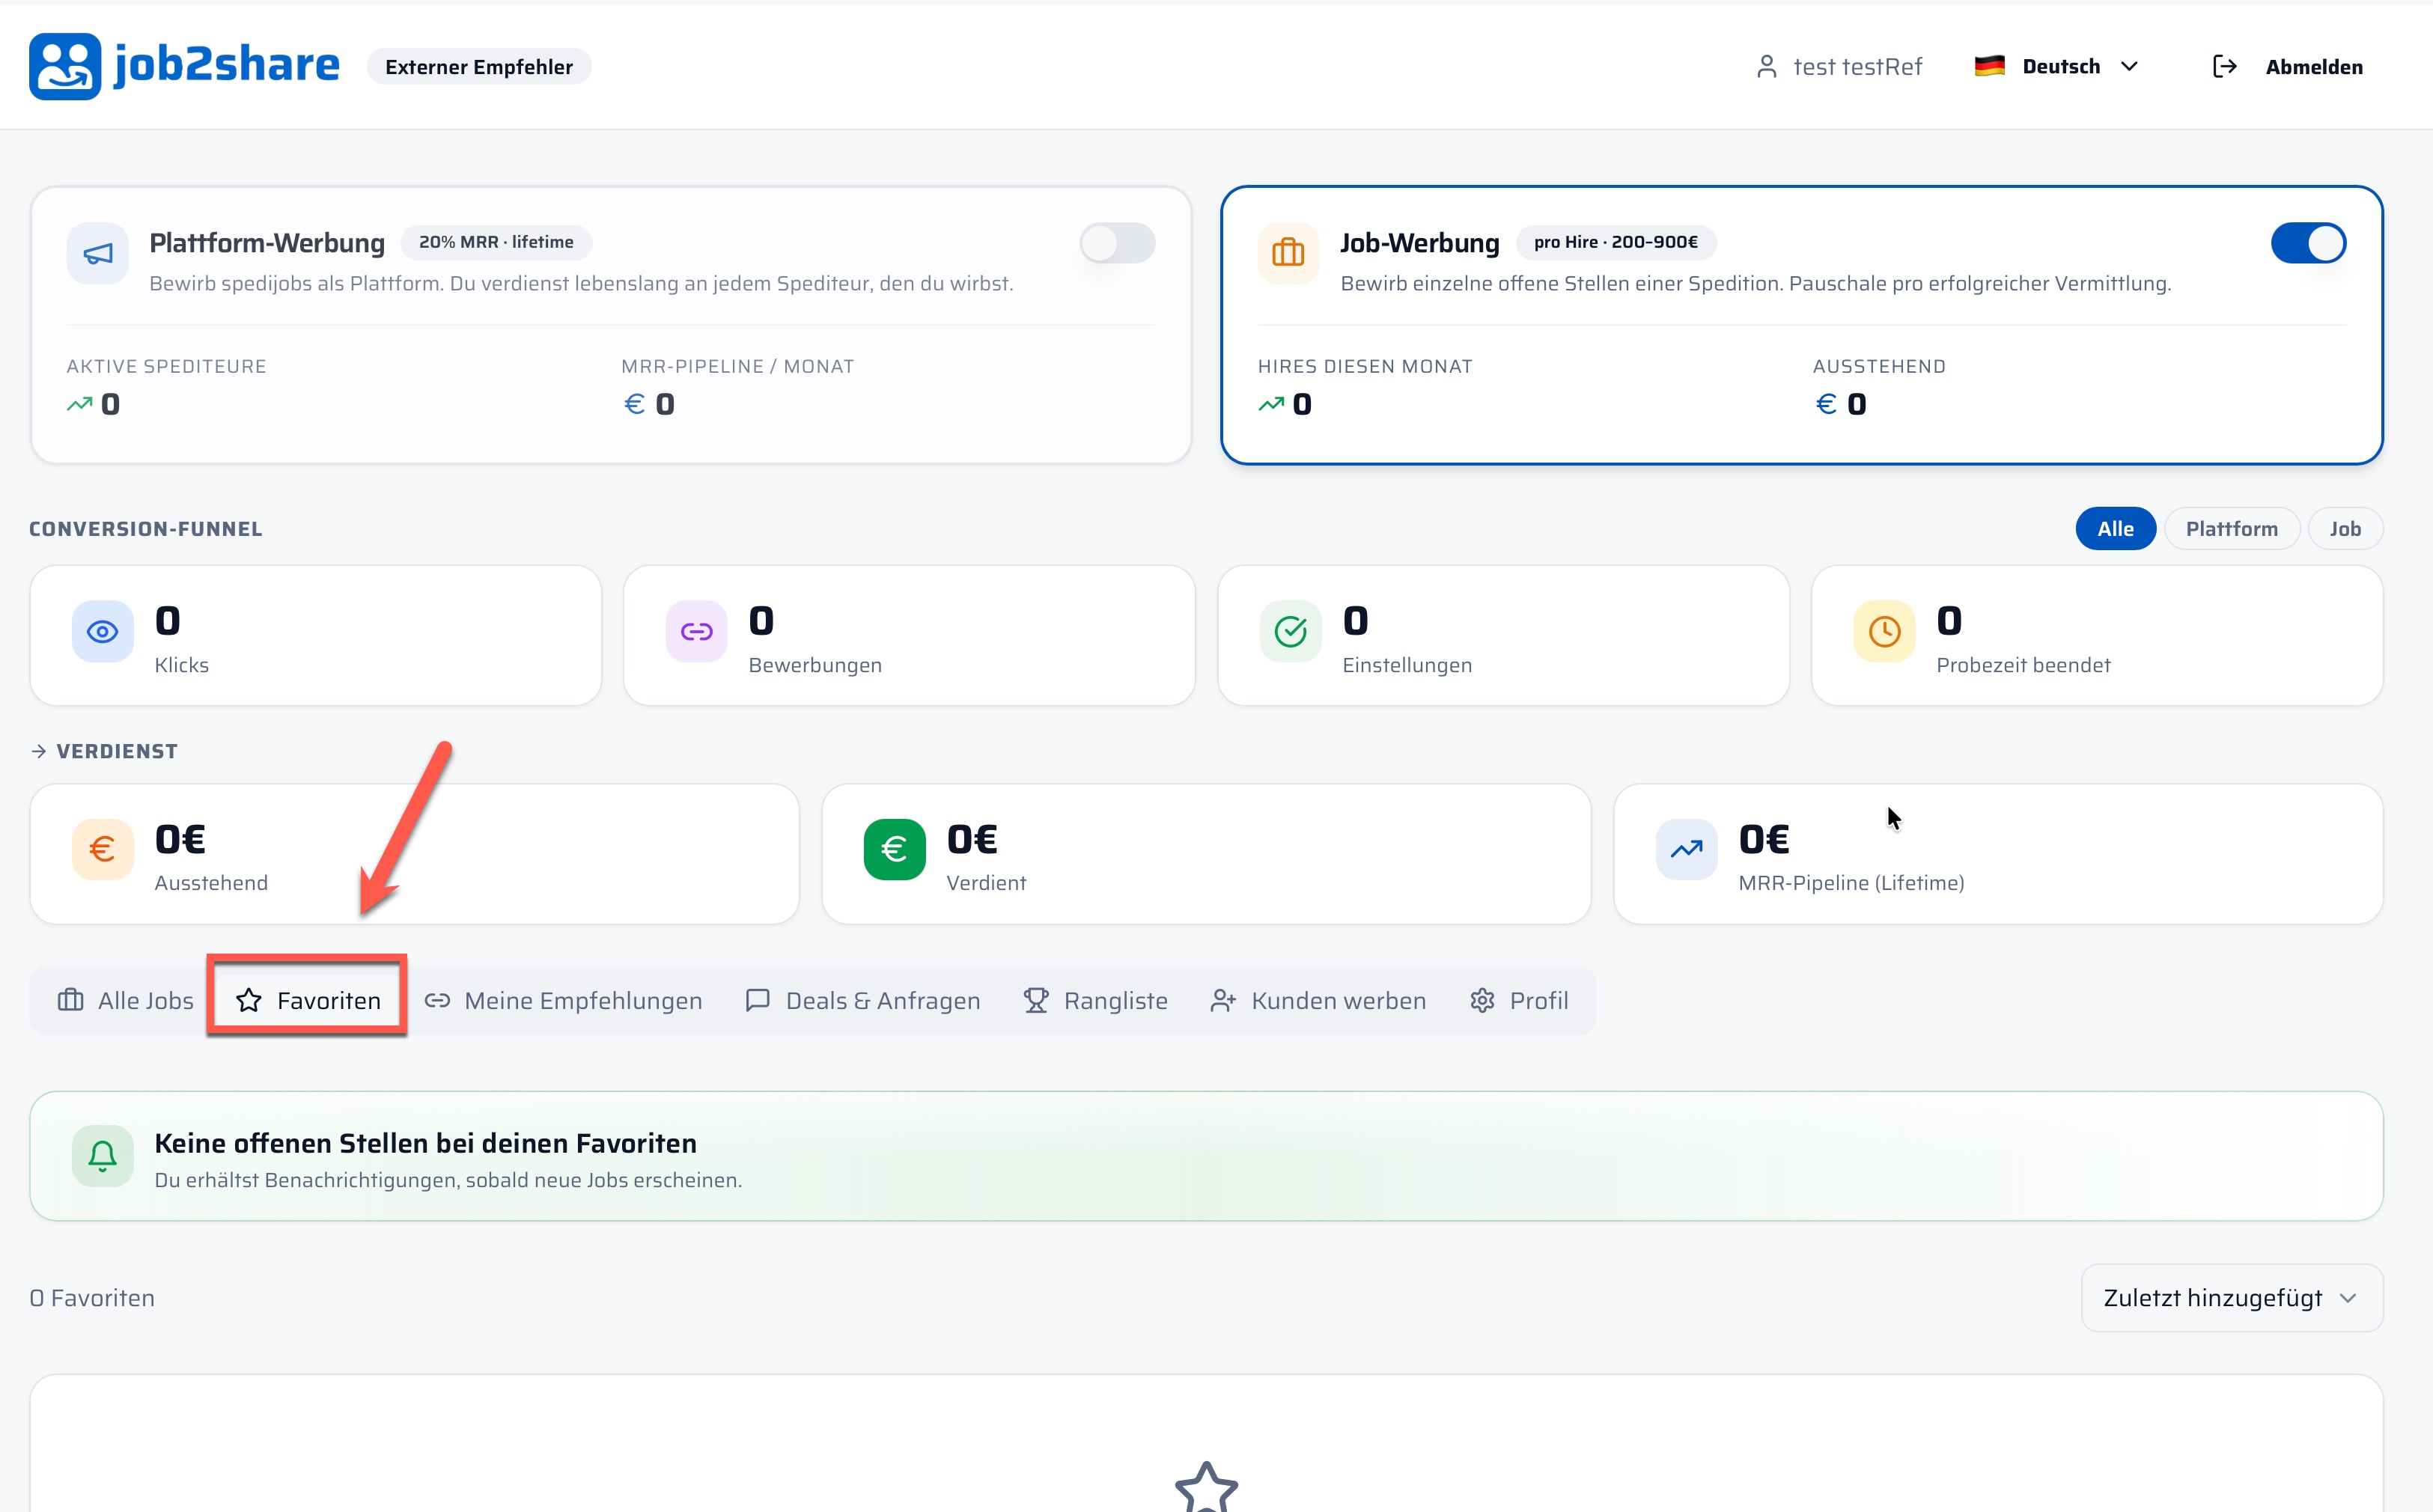The height and width of the screenshot is (1512, 2433).
Task: Expand the Verdienst section arrow
Action: tap(38, 751)
